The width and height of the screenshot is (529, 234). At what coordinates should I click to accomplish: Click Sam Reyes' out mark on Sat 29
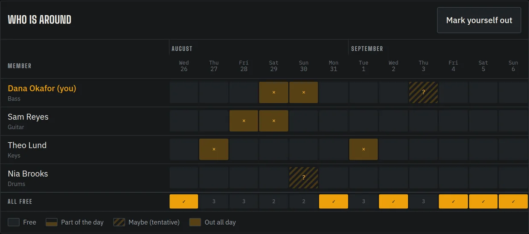coord(273,121)
